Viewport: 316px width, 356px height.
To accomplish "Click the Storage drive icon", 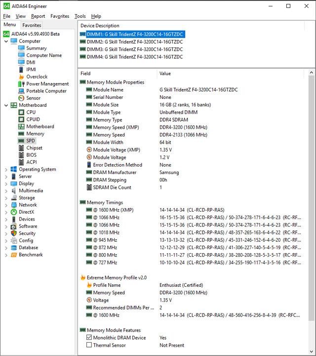I will (14, 197).
